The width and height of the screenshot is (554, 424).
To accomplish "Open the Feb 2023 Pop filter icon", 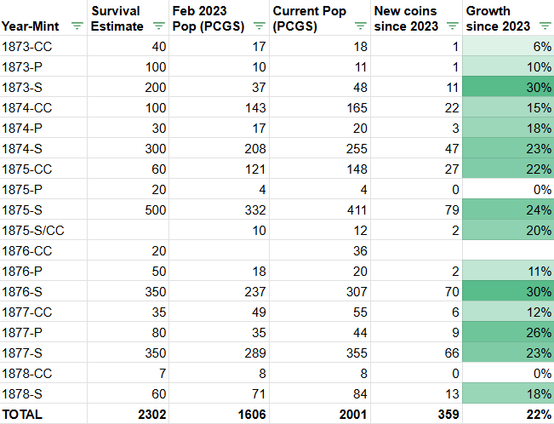I will [x=260, y=26].
